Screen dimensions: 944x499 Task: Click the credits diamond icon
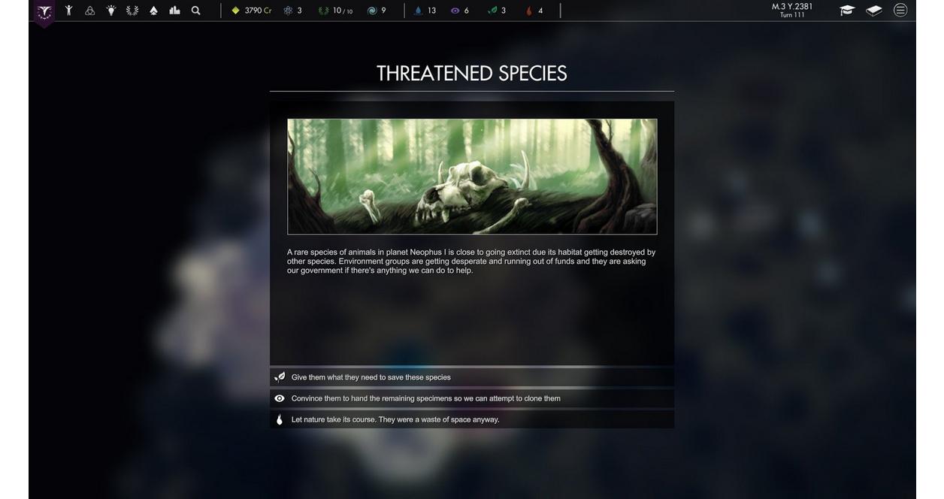235,11
